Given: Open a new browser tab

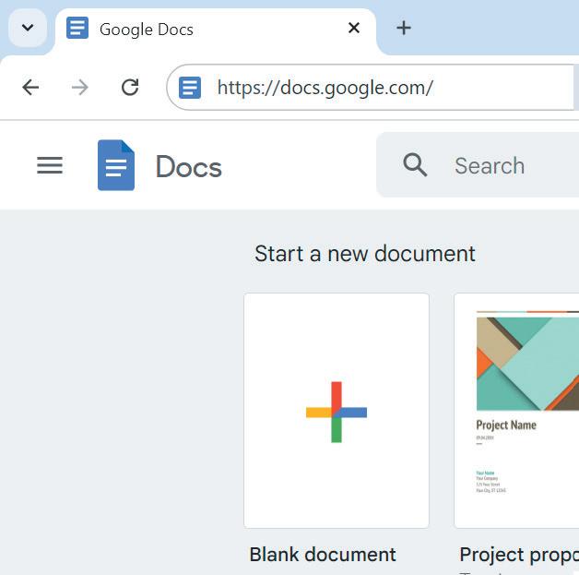Looking at the screenshot, I should pyautogui.click(x=404, y=28).
